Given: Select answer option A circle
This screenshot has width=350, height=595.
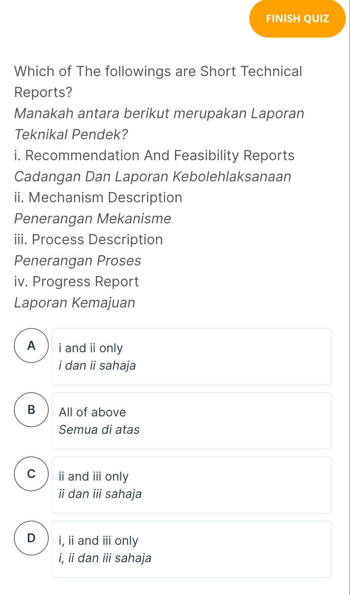Looking at the screenshot, I should pyautogui.click(x=31, y=345).
